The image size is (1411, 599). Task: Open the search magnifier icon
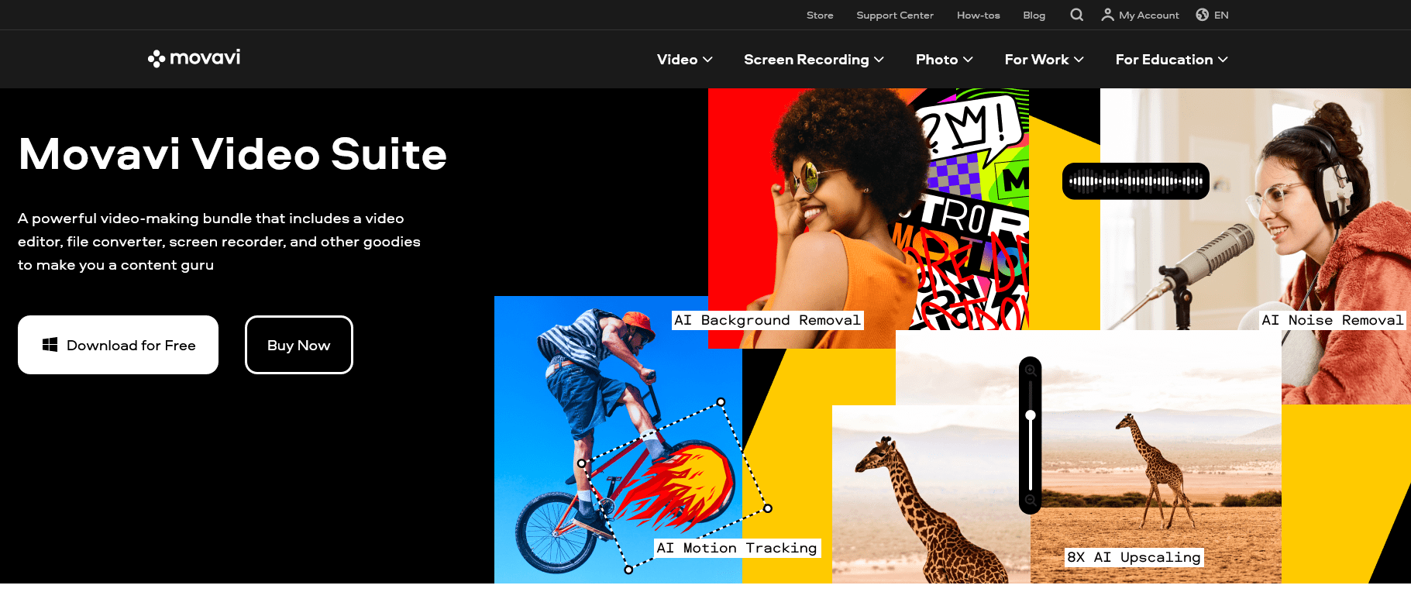click(x=1076, y=15)
